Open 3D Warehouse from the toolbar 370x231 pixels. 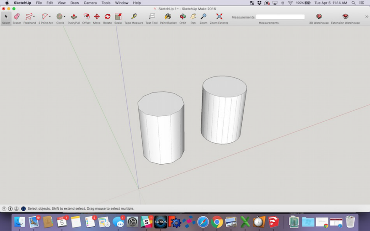[319, 17]
